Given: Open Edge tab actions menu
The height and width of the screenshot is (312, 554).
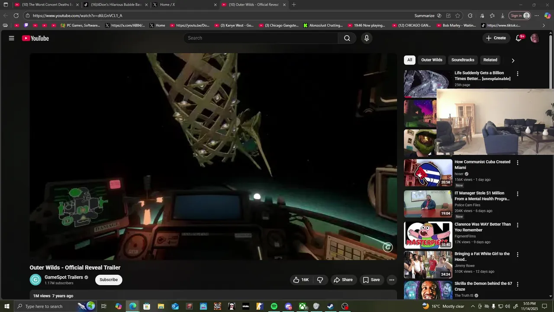Looking at the screenshot, I should click(x=6, y=5).
